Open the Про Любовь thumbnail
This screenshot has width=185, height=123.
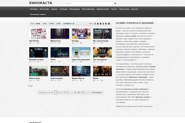tap(39, 34)
